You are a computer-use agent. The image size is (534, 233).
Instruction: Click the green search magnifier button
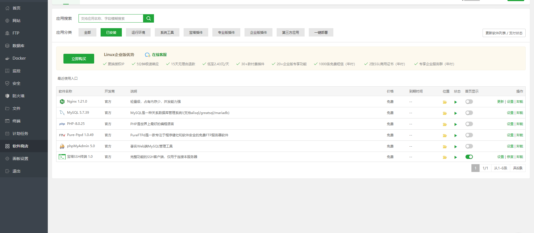pos(148,18)
